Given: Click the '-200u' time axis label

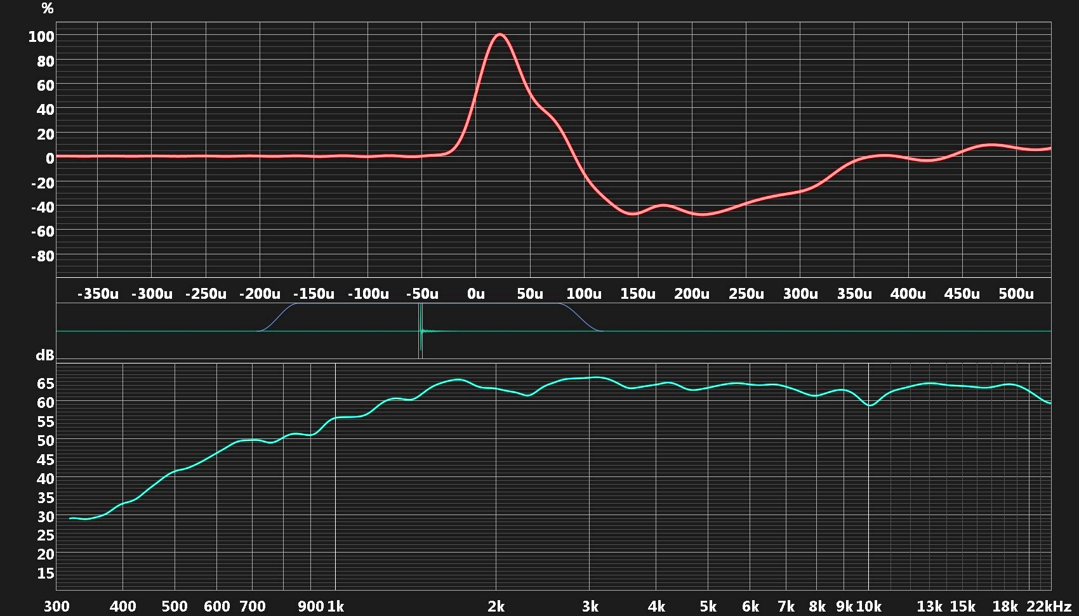Looking at the screenshot, I should coord(260,294).
